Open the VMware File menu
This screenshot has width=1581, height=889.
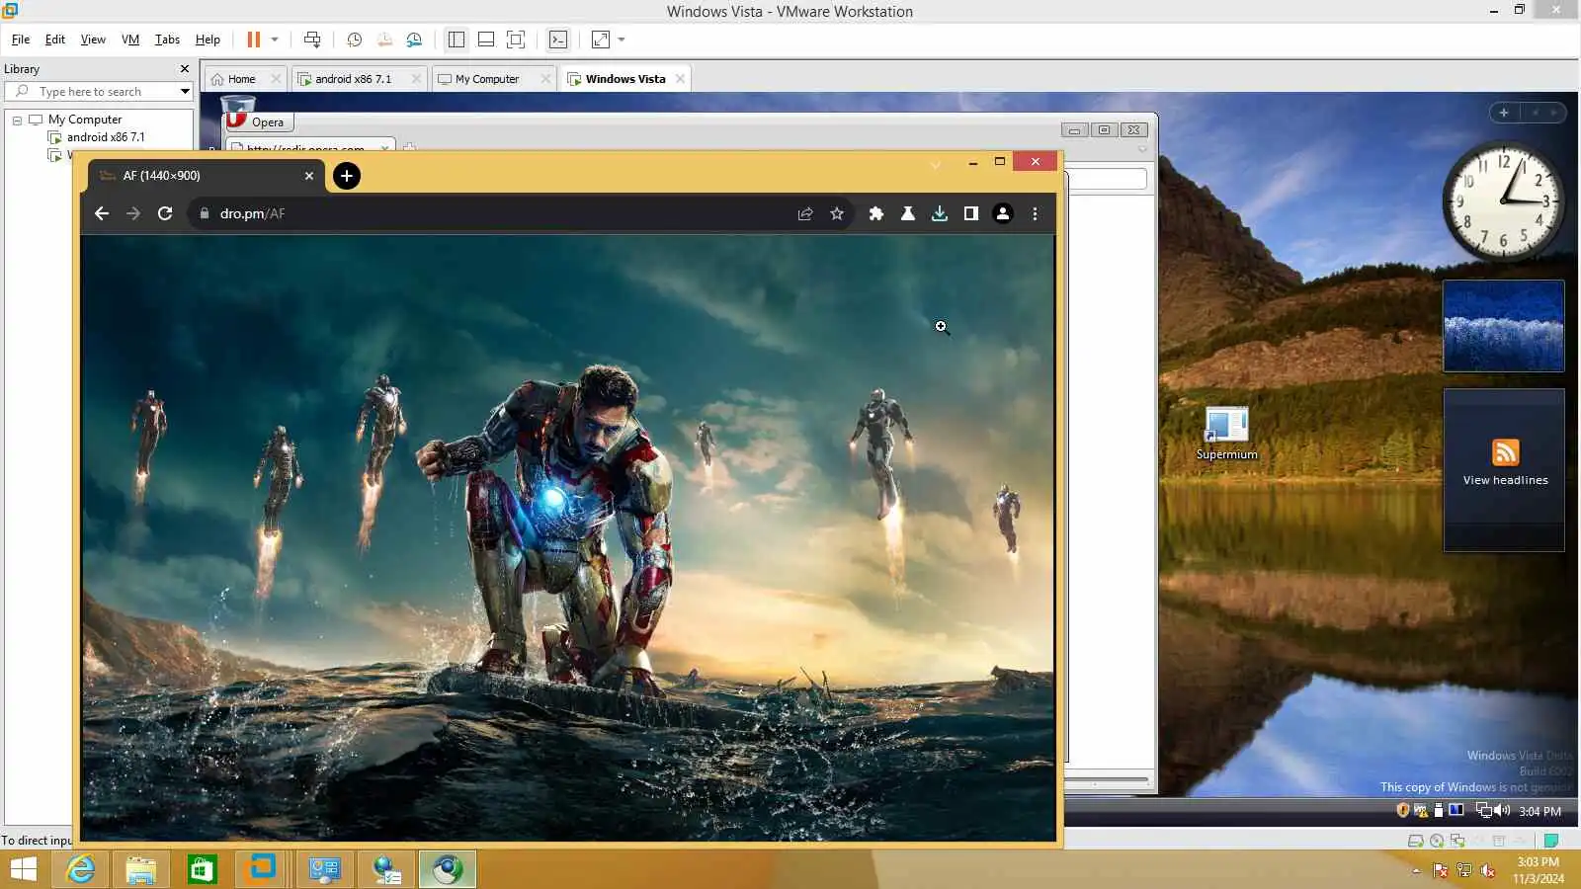[21, 40]
